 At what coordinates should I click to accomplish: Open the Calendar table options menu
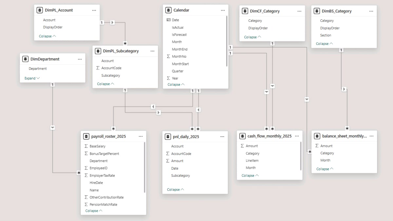(223, 10)
